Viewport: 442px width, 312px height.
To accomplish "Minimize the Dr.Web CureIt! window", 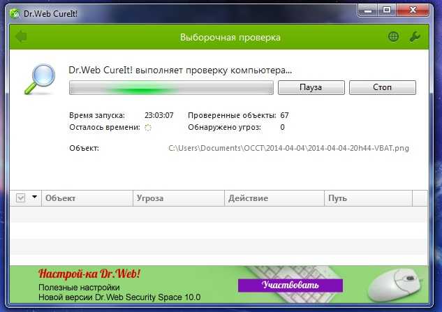I will 368,10.
